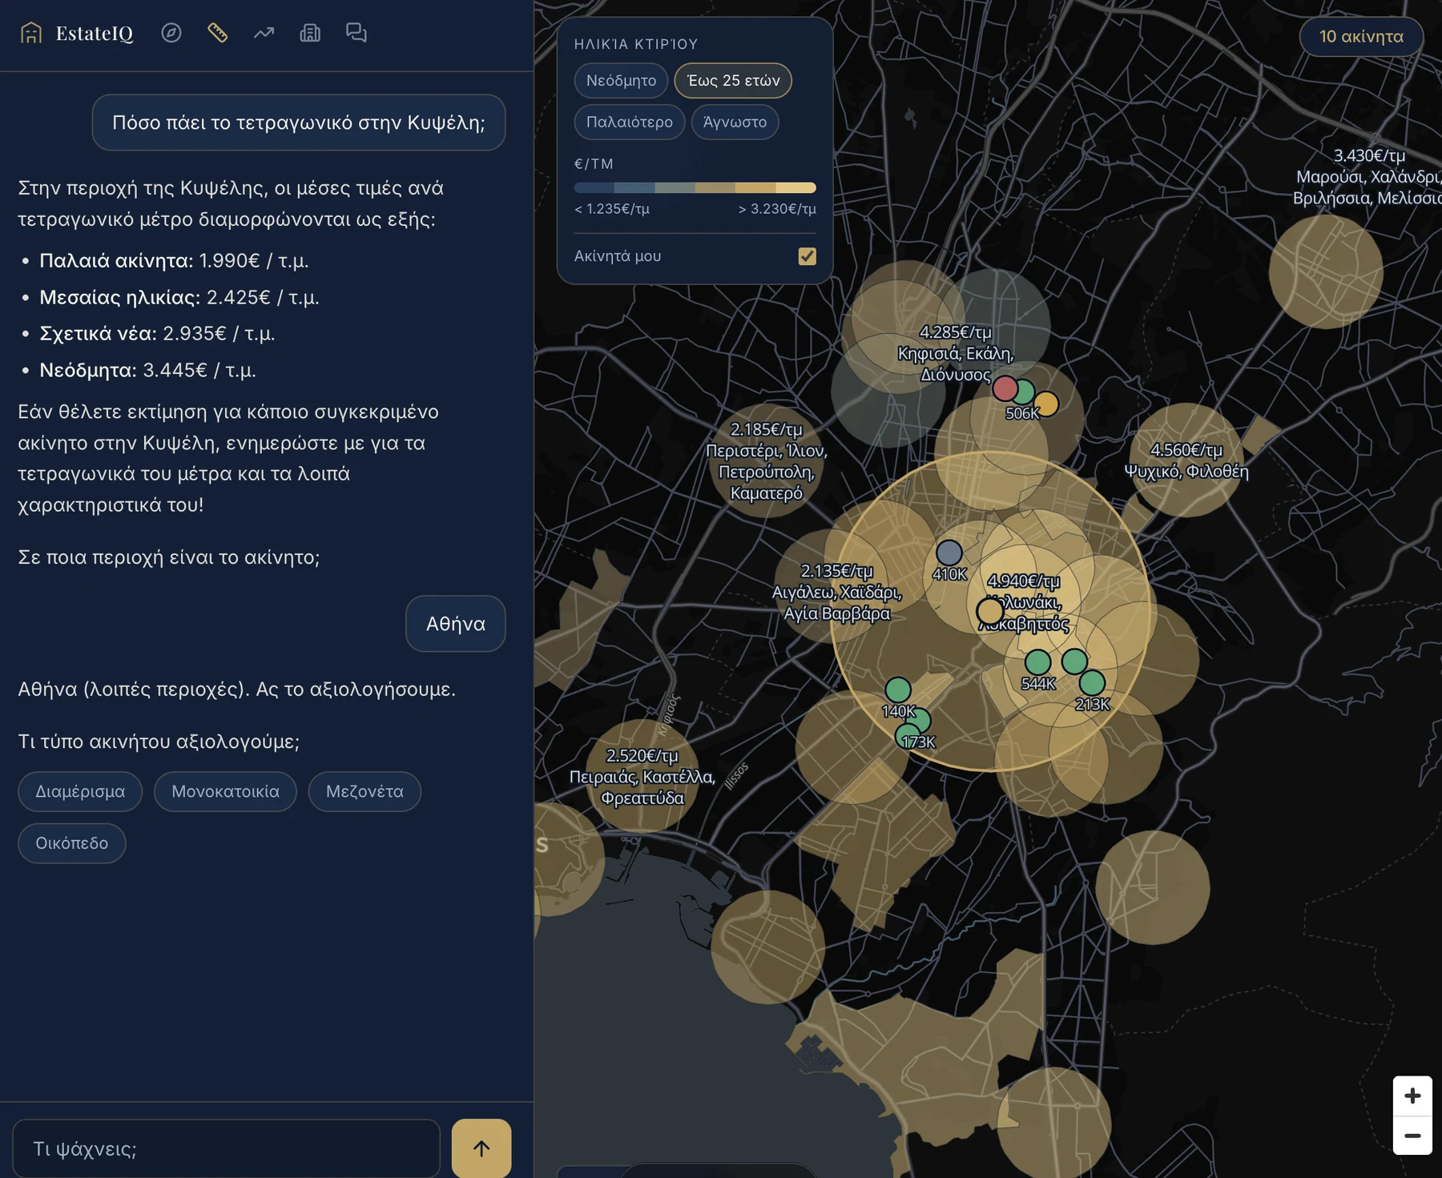Click the orange property marker beside 506K
The height and width of the screenshot is (1178, 1442).
click(x=1045, y=404)
